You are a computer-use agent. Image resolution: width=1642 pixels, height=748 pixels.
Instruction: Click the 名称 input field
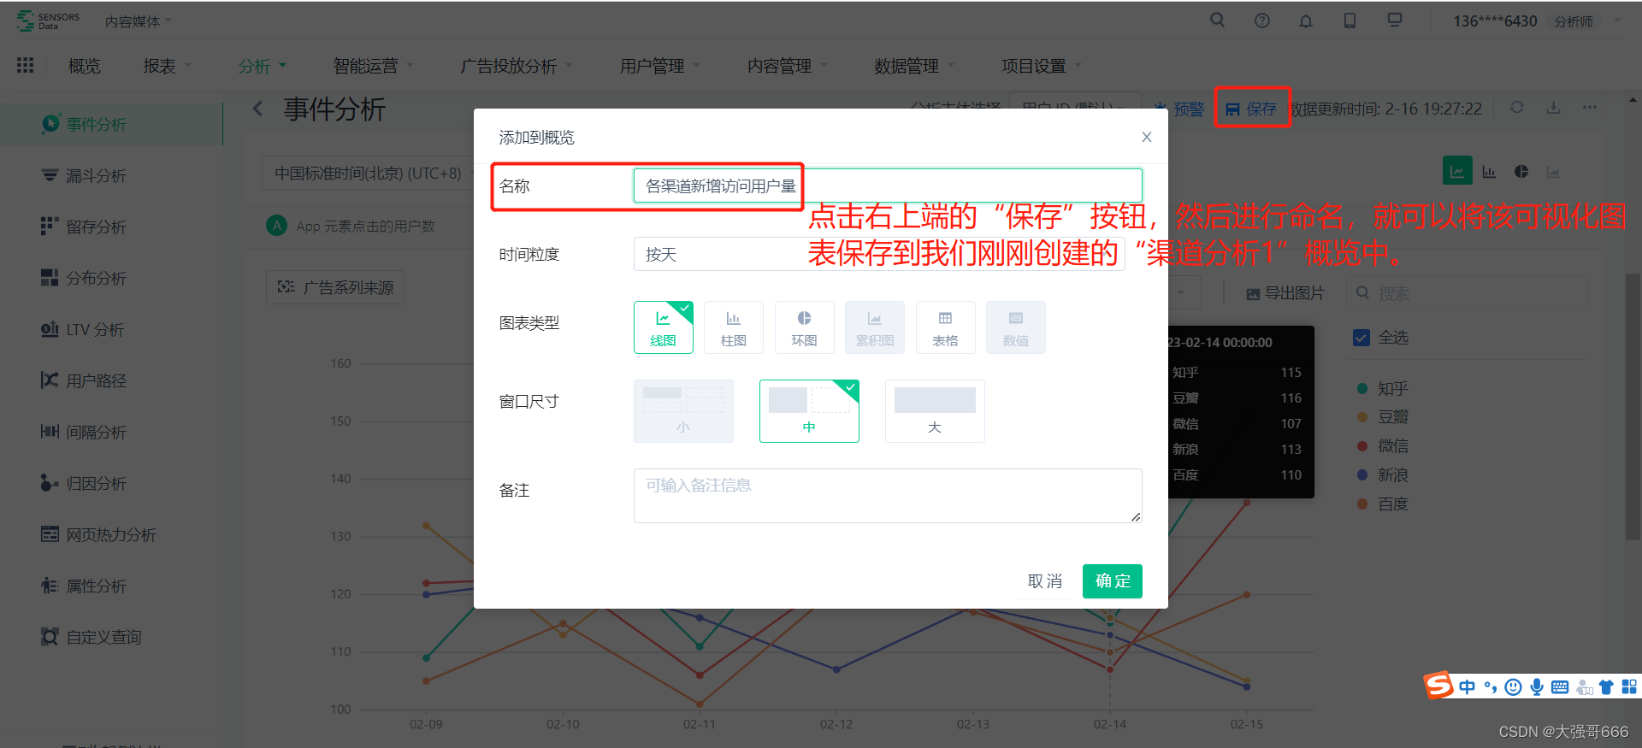(888, 186)
